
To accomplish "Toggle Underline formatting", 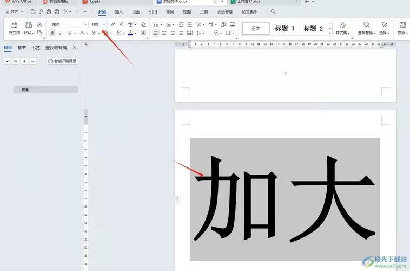I will [x=70, y=33].
